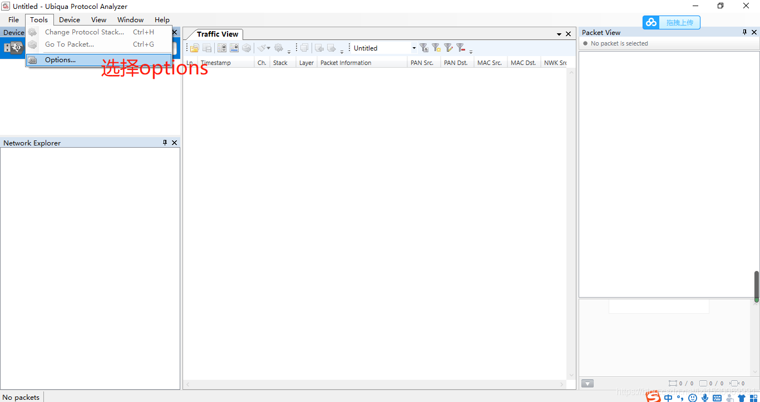Expand the navigation toolbar overflow arrow
The image size is (760, 402).
(x=342, y=52)
